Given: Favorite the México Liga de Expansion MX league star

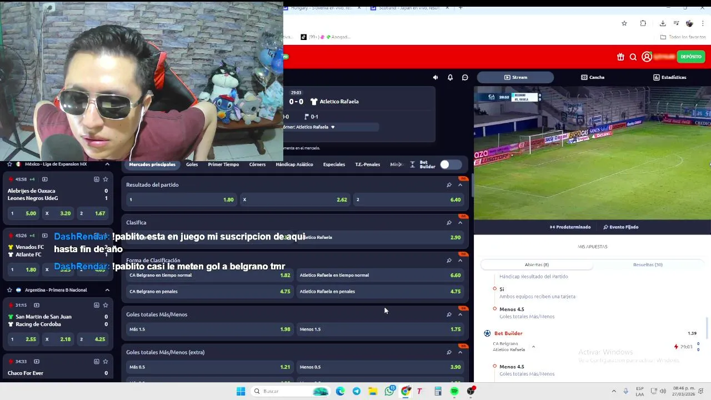Looking at the screenshot, I should pyautogui.click(x=9, y=164).
